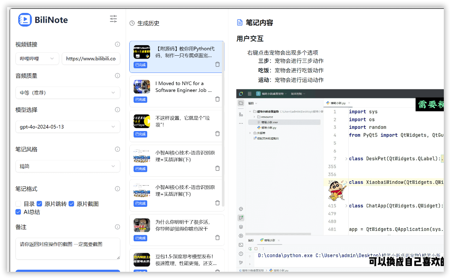This screenshot has height=279, width=451.
Task: Click the history list scrollbar
Action: coord(223,124)
